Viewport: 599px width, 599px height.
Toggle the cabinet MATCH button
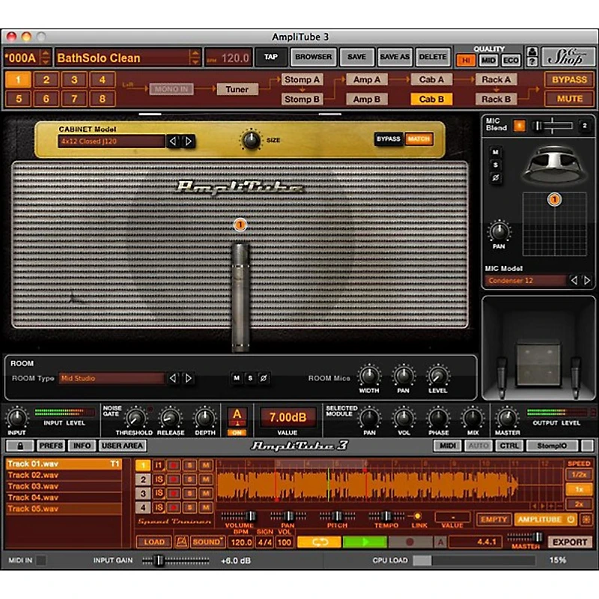pyautogui.click(x=419, y=139)
